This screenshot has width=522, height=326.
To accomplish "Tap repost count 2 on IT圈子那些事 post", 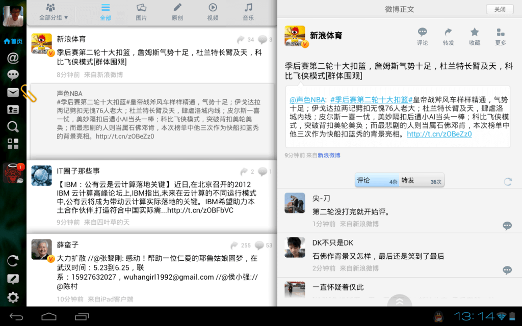I will pos(247,172).
